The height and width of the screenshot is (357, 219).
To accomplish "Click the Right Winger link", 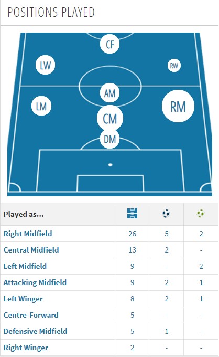I will coord(26,348).
